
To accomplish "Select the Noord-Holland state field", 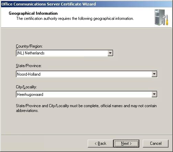I will [87, 74].
